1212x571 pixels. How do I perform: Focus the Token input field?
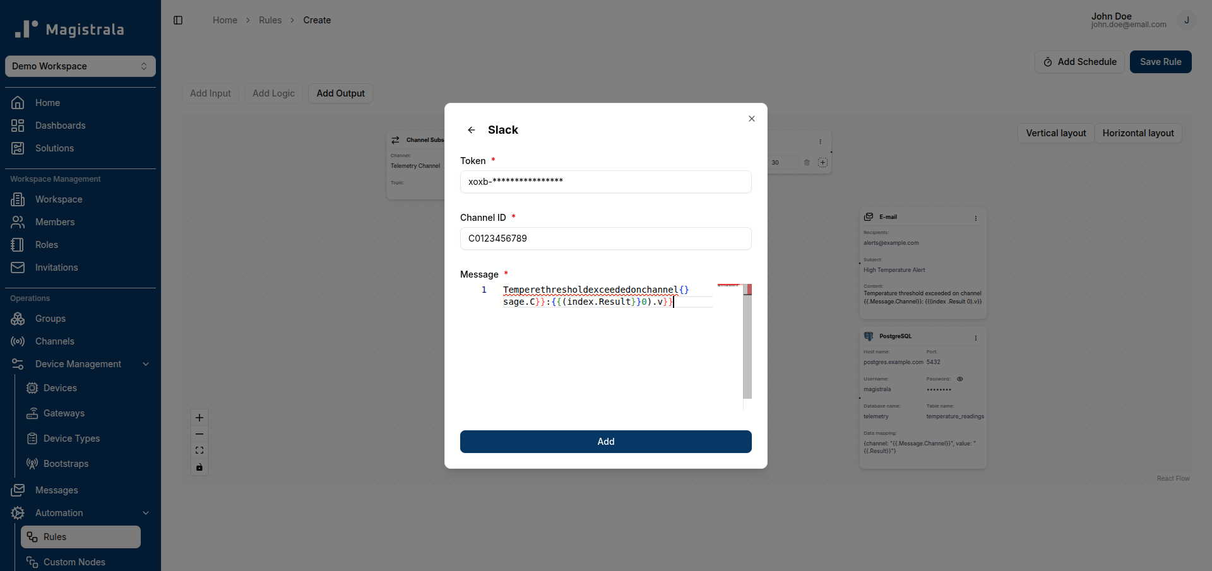point(606,182)
